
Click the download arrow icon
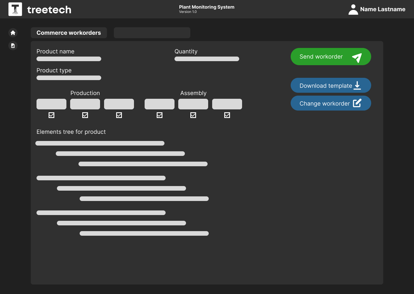(x=357, y=85)
